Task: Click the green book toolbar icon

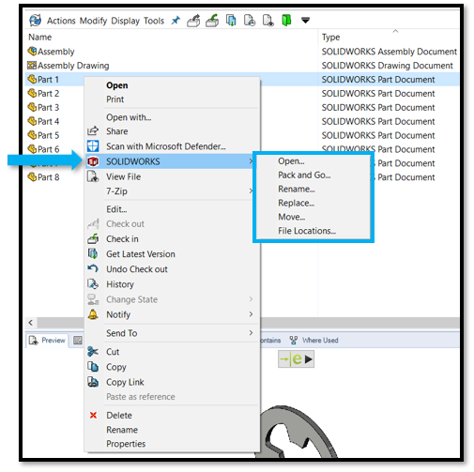Action: pyautogui.click(x=286, y=21)
